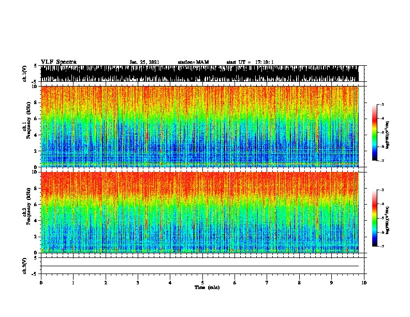Click the "10" frequency tick of ch.2 spectrogram
This screenshot has height=317, width=410.
pos(35,172)
